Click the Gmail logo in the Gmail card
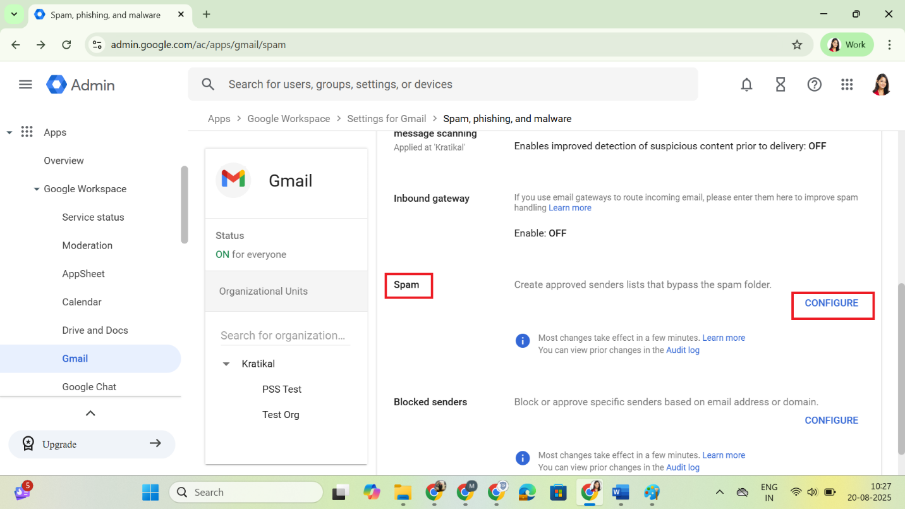The image size is (905, 509). click(233, 180)
